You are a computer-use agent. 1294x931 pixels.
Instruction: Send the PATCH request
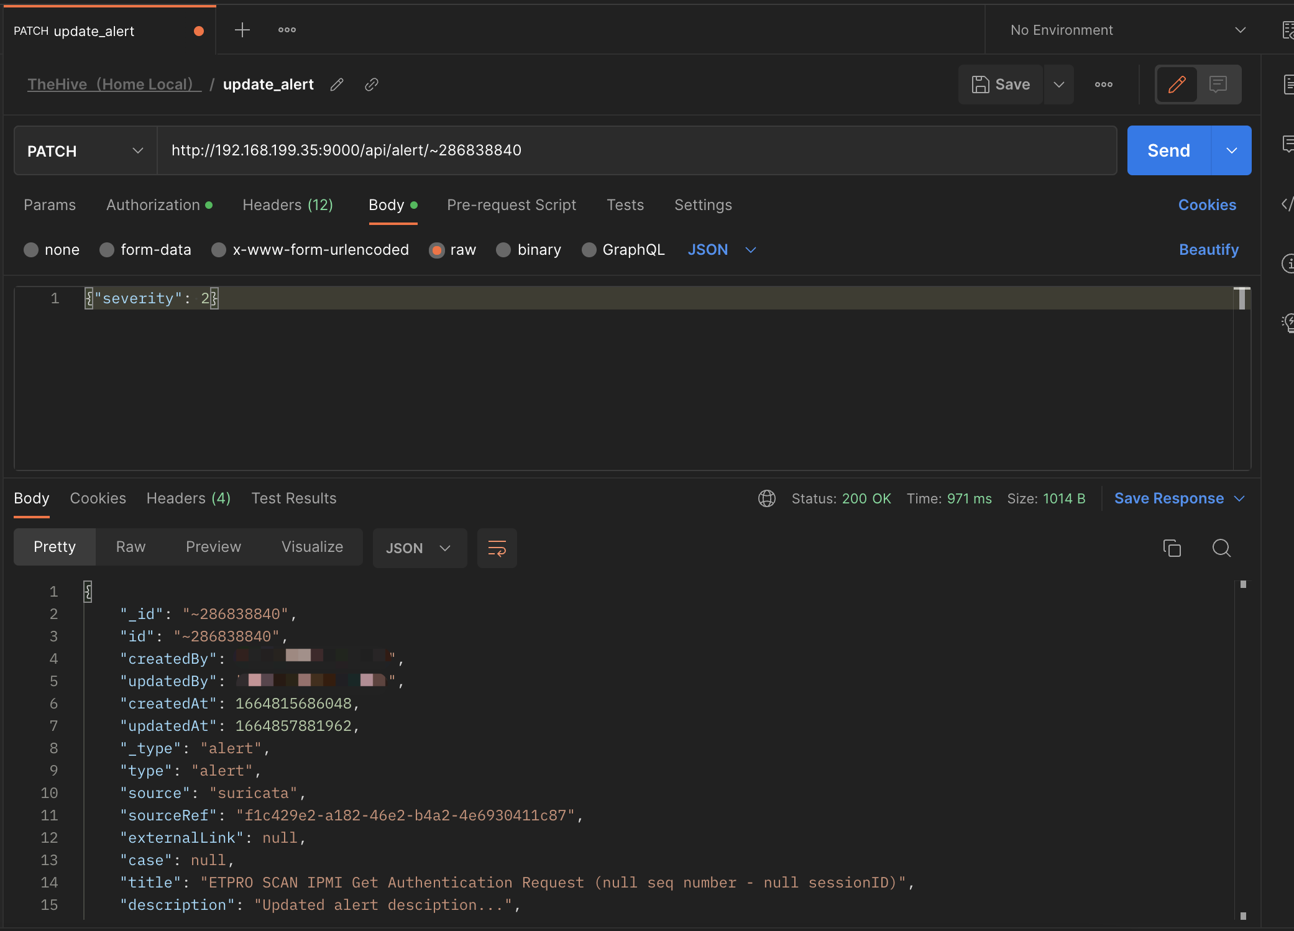(1168, 150)
